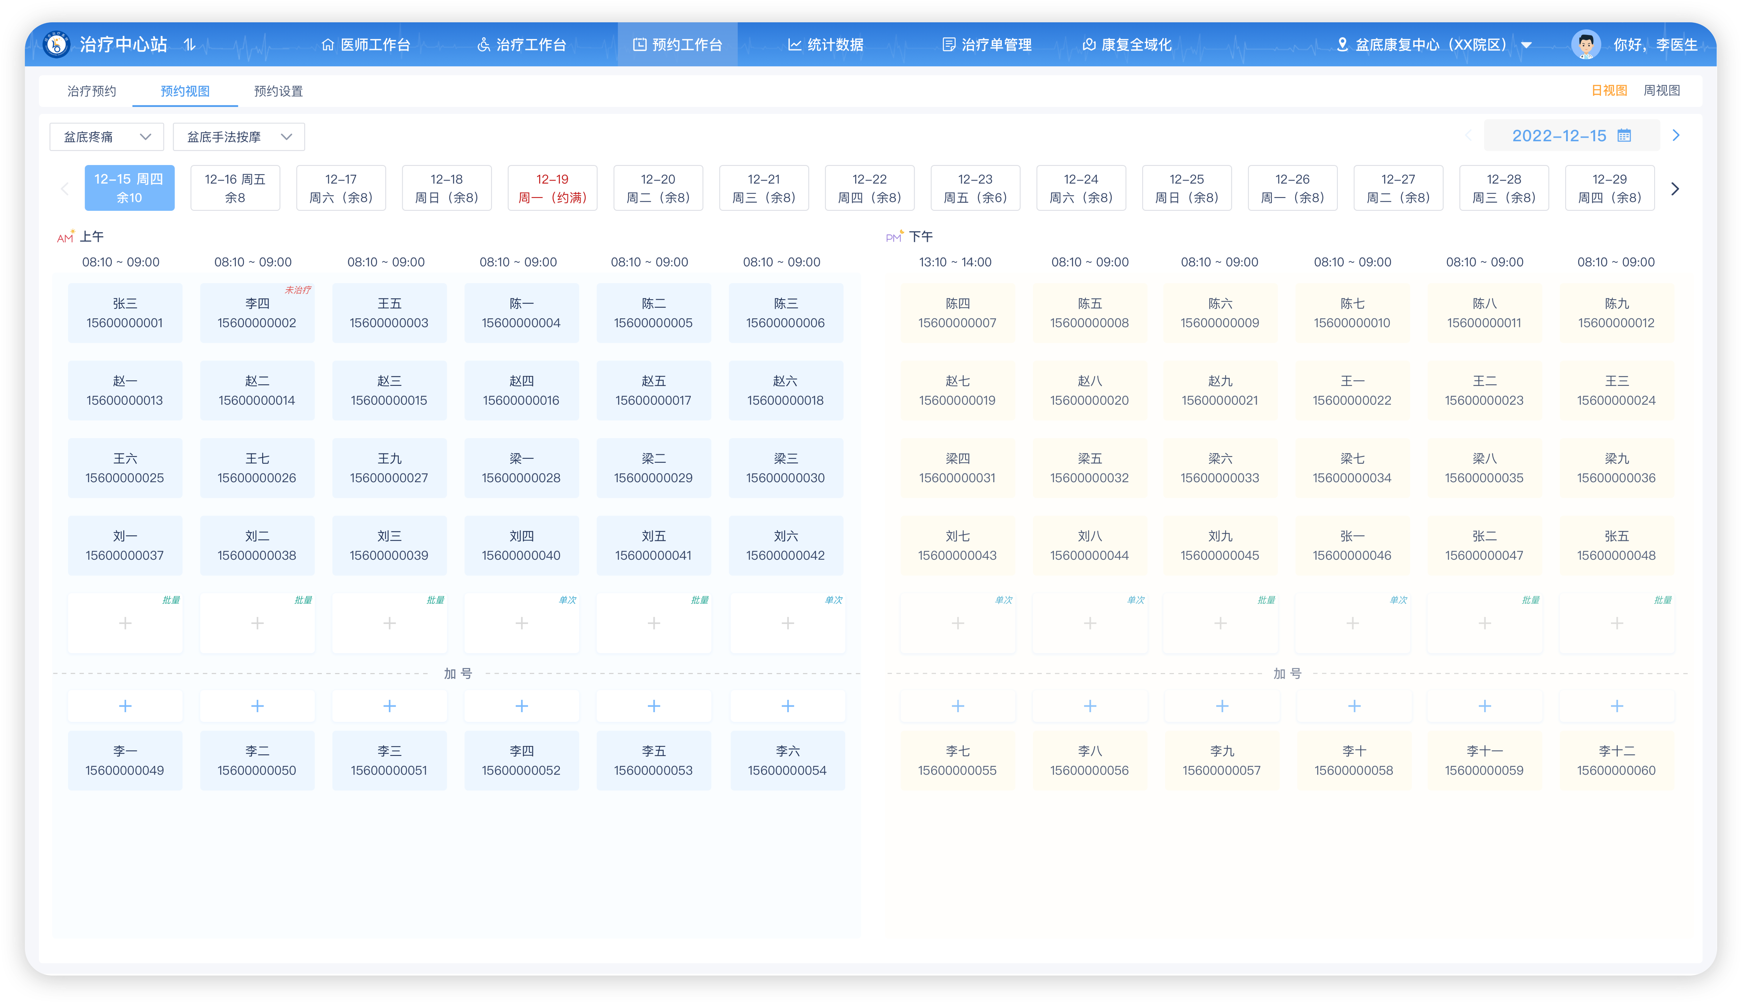Switch to the 预约设置 tab

(x=278, y=91)
